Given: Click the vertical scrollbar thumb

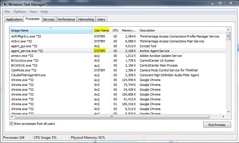Looking at the screenshot, I should click(x=228, y=36).
